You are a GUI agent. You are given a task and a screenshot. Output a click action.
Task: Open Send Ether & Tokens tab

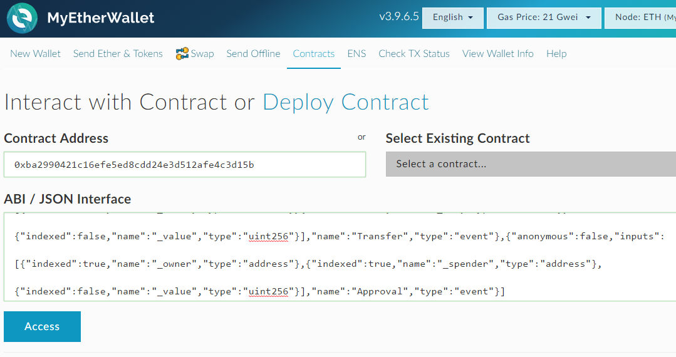(118, 54)
